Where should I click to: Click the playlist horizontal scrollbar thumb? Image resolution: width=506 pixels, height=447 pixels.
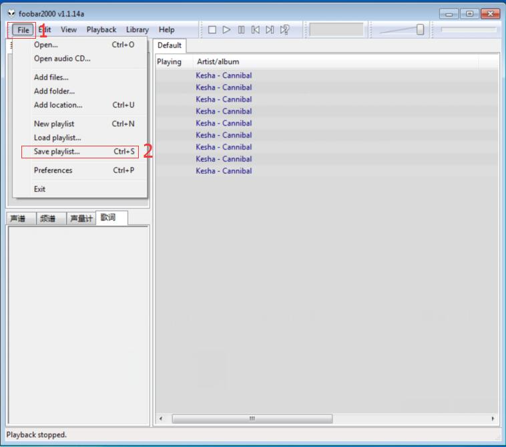click(252, 418)
